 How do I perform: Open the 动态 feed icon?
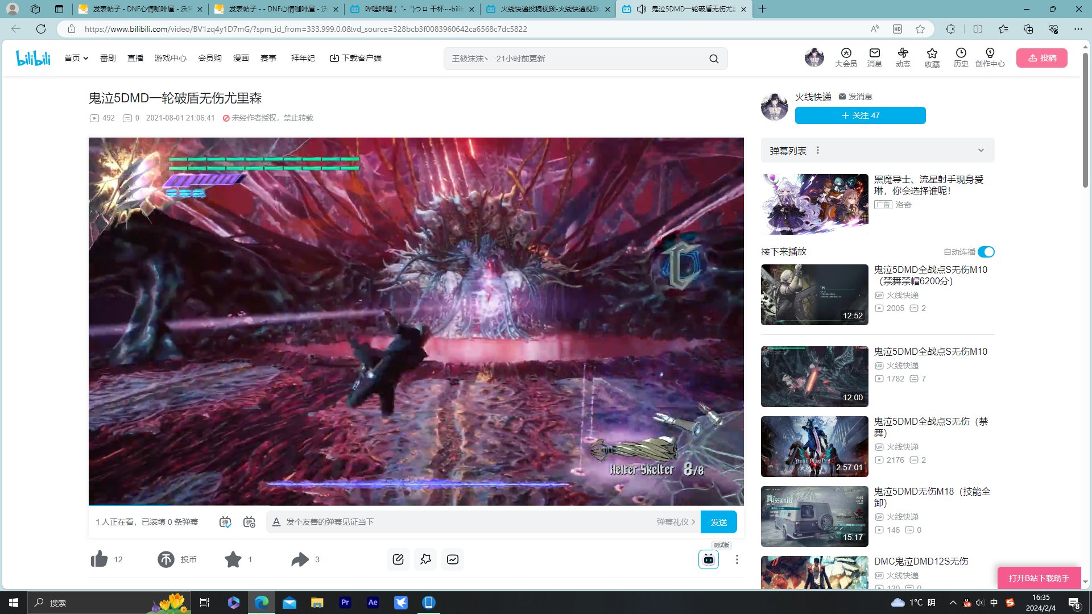click(903, 58)
